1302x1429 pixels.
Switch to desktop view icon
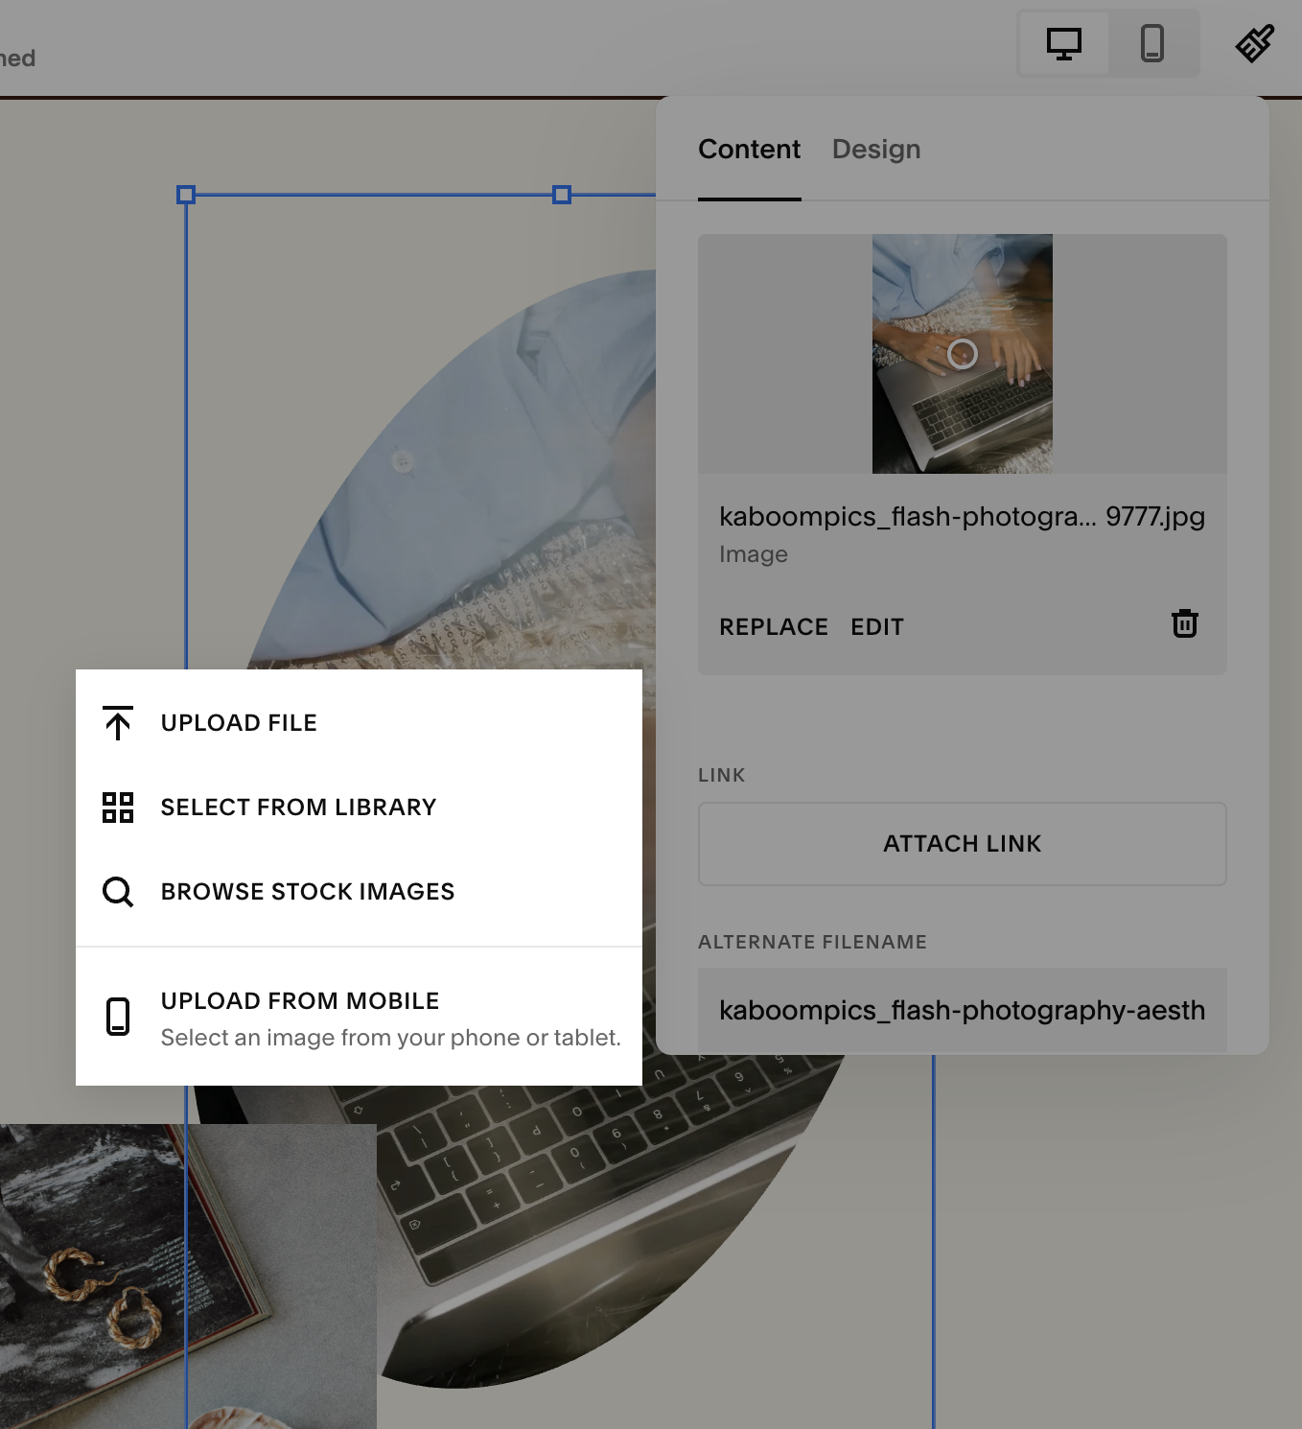click(x=1063, y=44)
